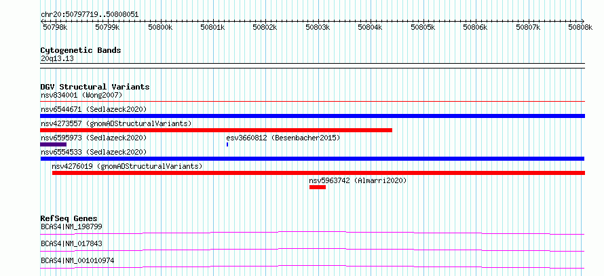This screenshot has width=604, height=276.
Task: Click the 50801k ruler tick label
Action: coord(212,27)
